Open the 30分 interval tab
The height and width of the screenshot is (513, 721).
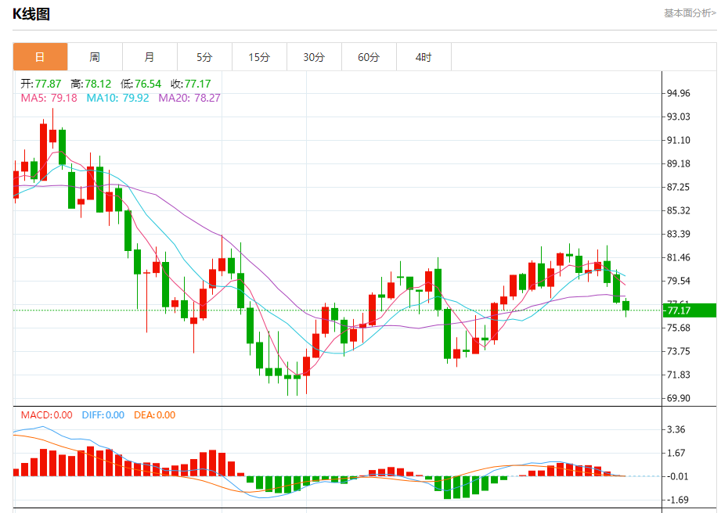point(314,57)
